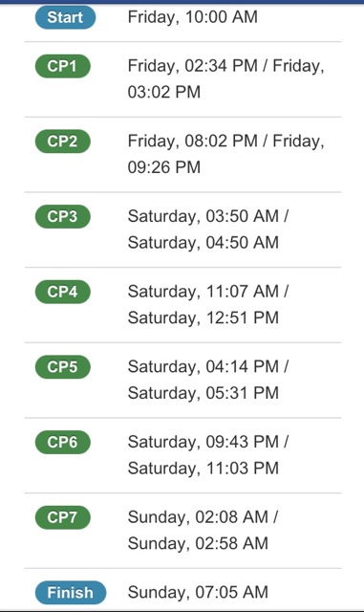
Task: Click the blue Start badge
Action: pyautogui.click(x=65, y=17)
